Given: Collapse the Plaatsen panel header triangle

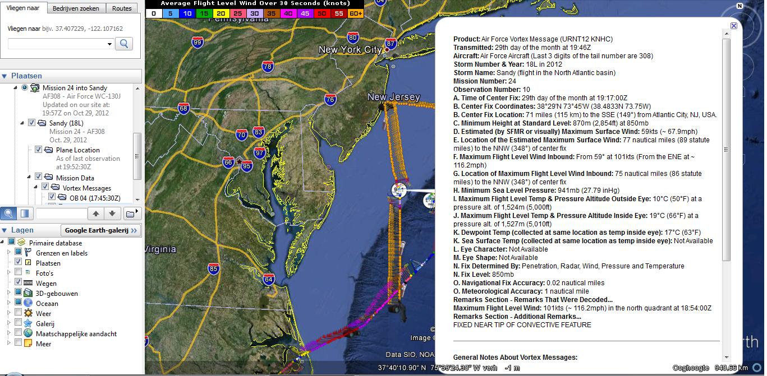Looking at the screenshot, I should click(4, 76).
